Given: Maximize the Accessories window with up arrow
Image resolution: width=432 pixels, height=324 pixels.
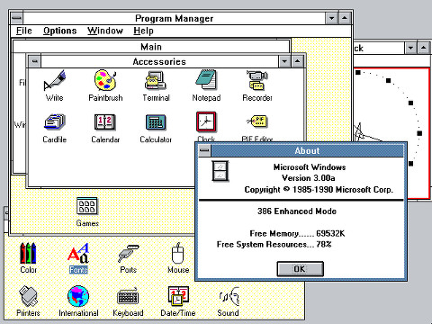Looking at the screenshot, I should 297,61.
